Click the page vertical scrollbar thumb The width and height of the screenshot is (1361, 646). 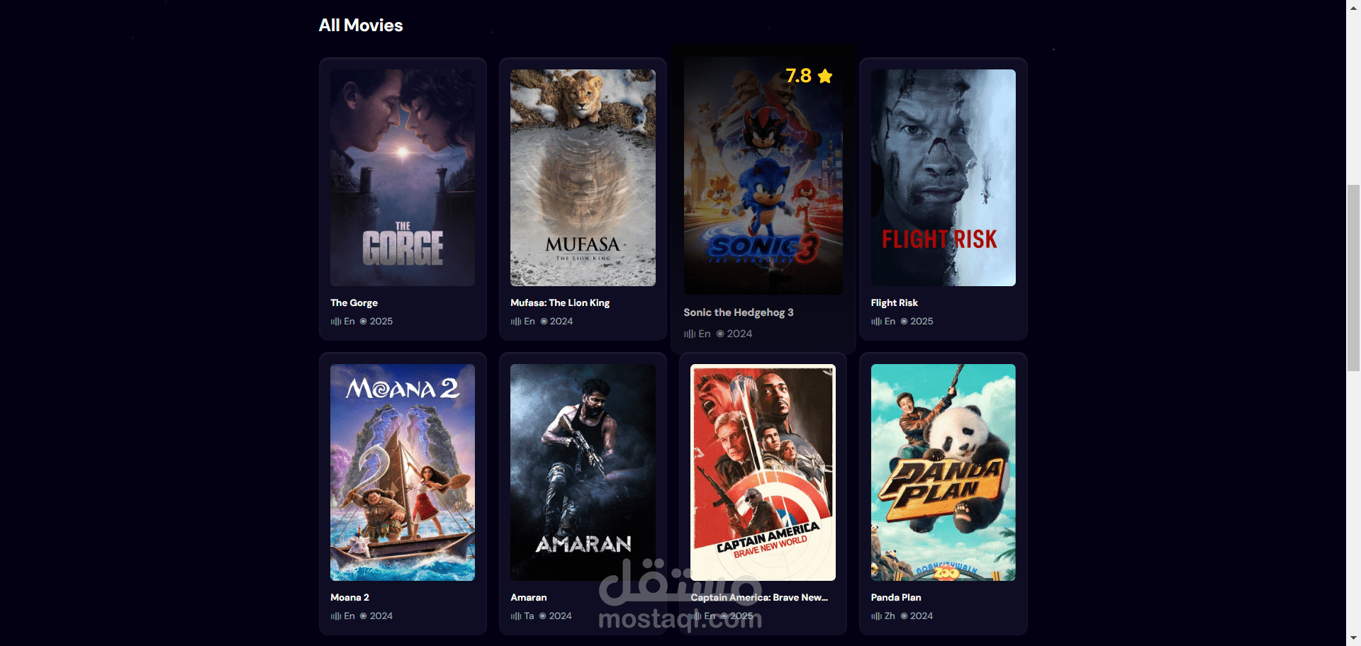pyautogui.click(x=1353, y=278)
